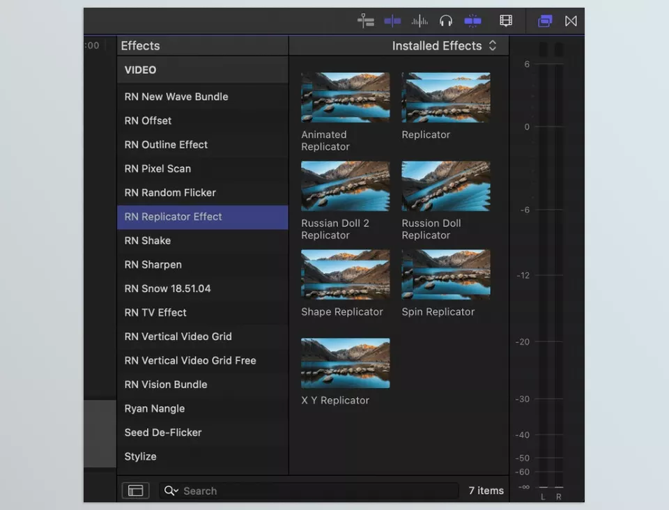Click the Animated Replicator effect thumbnail
Viewport: 669px width, 510px height.
point(345,98)
